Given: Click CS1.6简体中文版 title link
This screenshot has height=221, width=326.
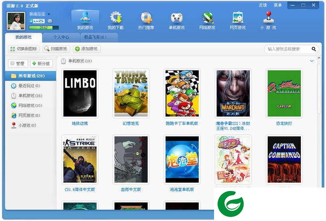Looking at the screenshot, I should (80, 189).
